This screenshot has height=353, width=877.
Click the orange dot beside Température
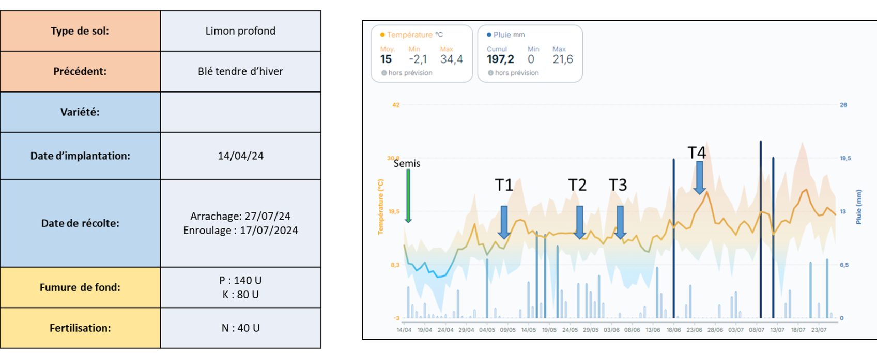tap(382, 35)
